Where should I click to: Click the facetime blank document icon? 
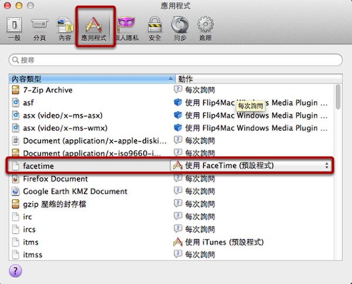(15, 166)
